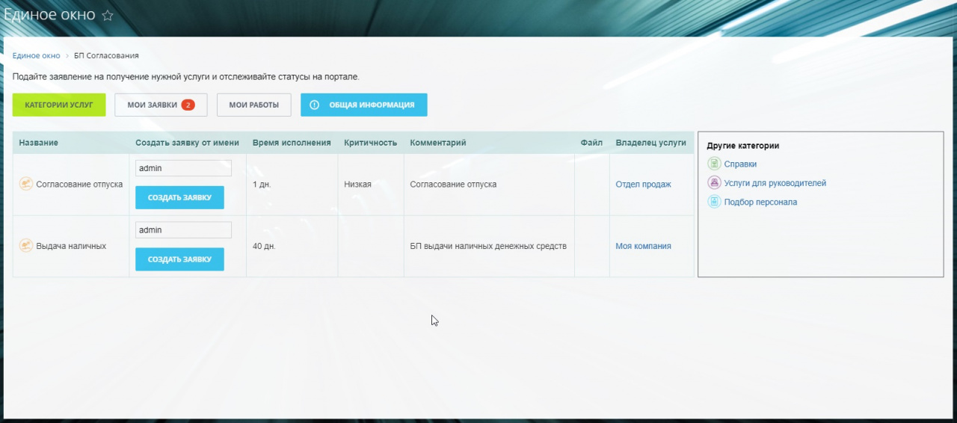Click Согласование отпуска comment cell

453,184
